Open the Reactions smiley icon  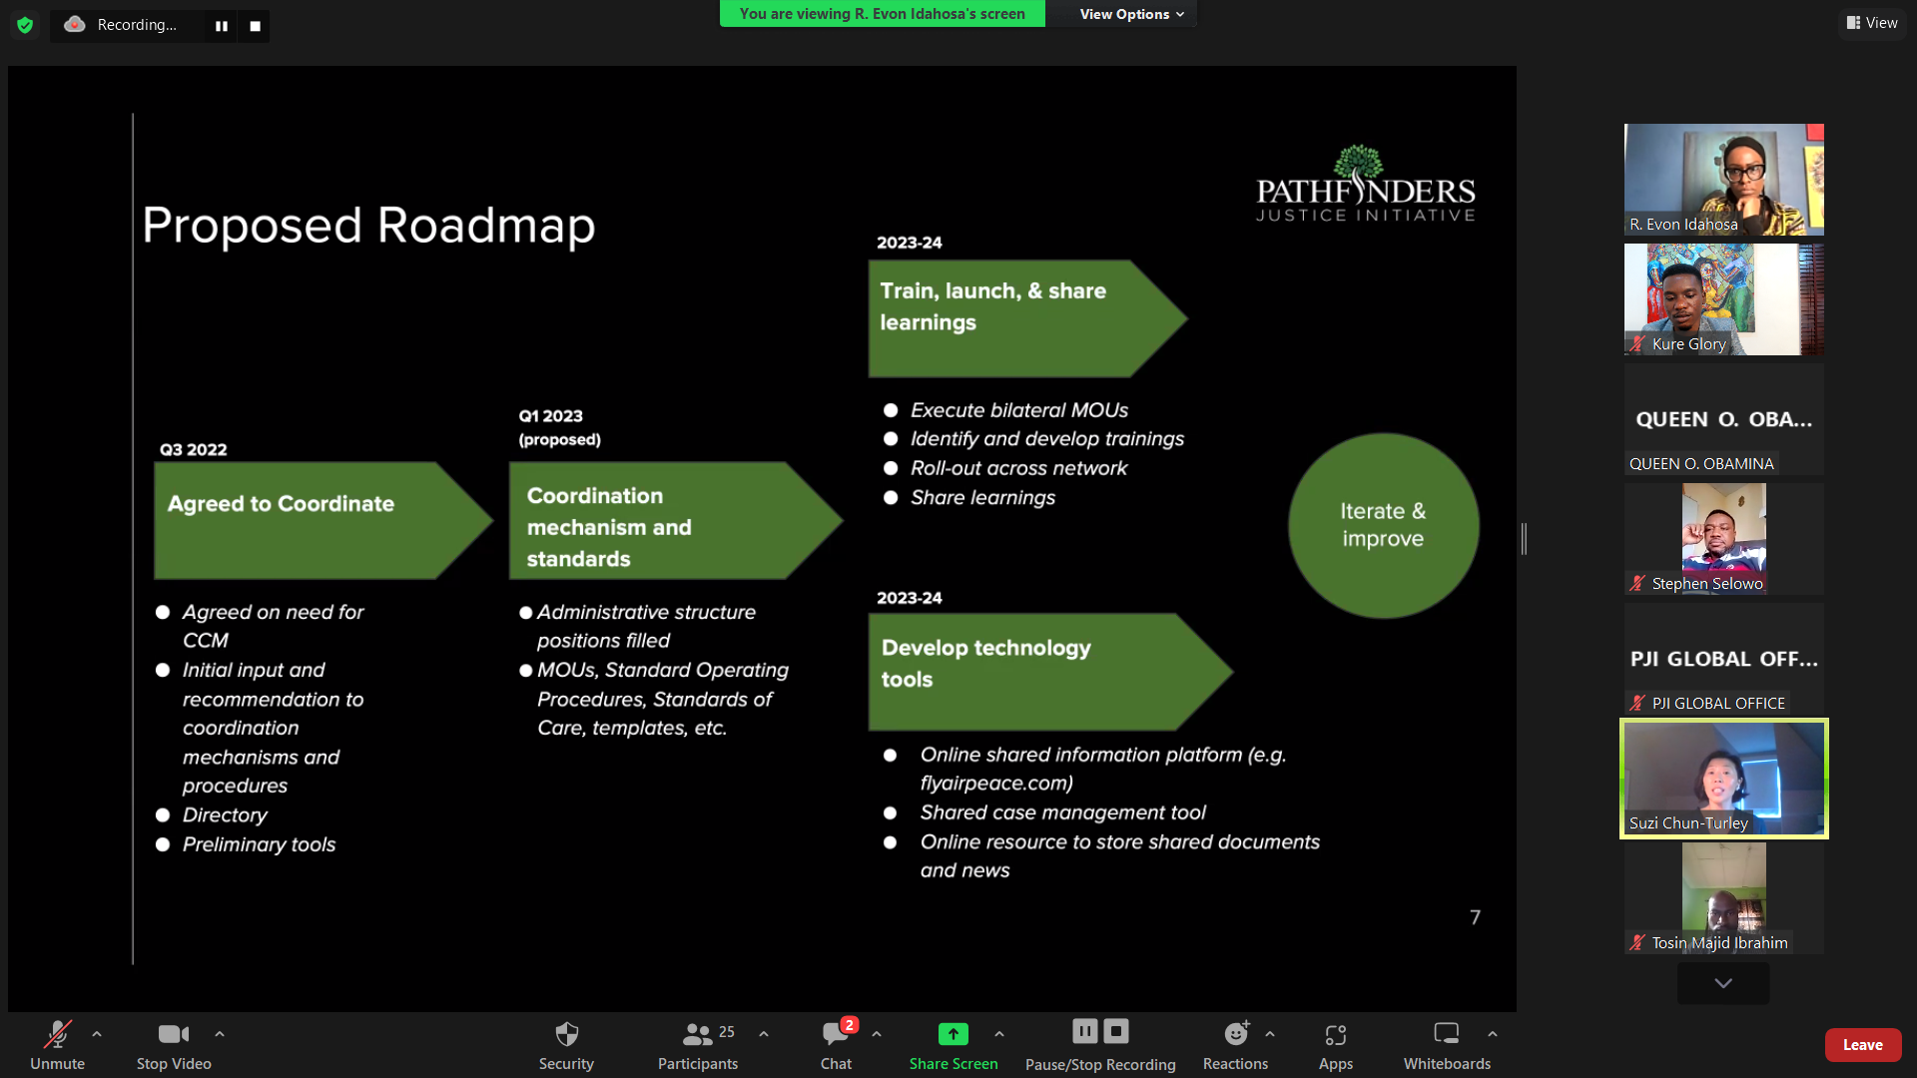pyautogui.click(x=1235, y=1034)
